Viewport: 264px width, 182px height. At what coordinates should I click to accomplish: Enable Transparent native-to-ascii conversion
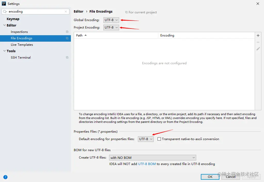[159, 139]
